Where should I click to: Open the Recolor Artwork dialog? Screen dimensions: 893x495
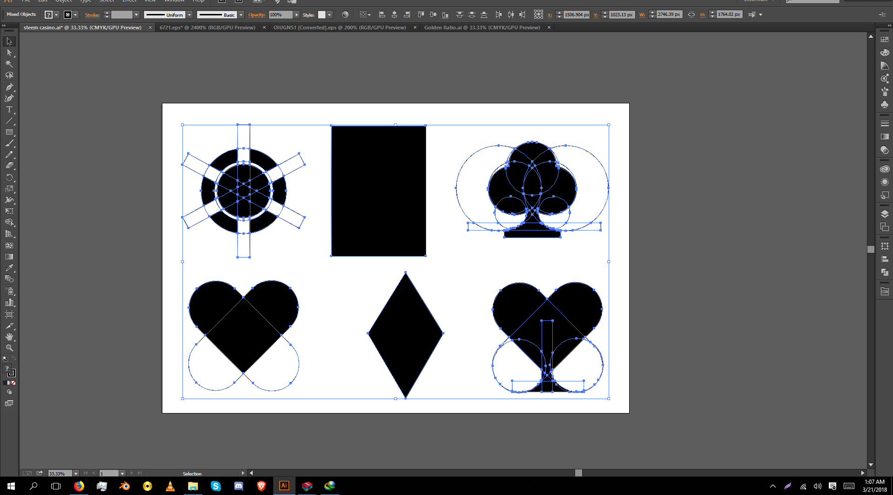(345, 15)
